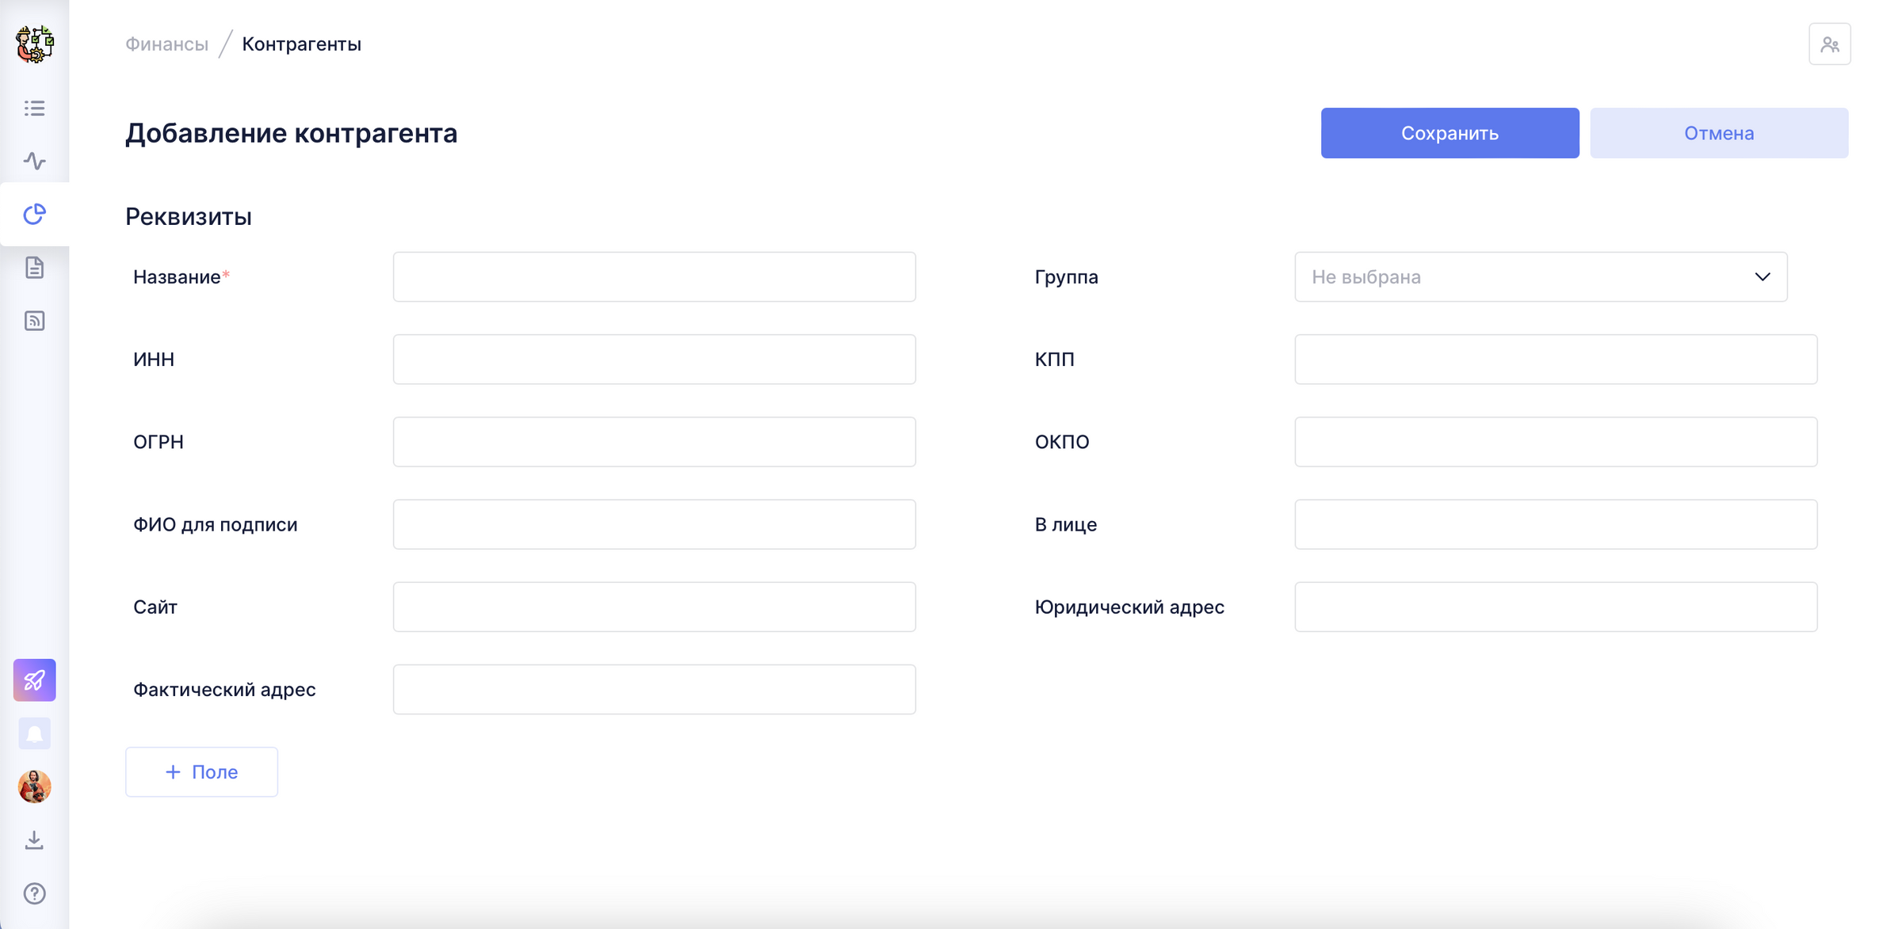Click the Контрагенты breadcrumb

301,44
